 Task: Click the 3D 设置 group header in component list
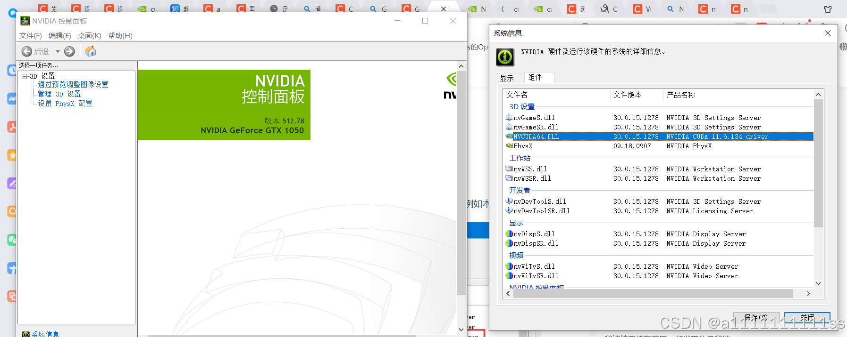[522, 107]
